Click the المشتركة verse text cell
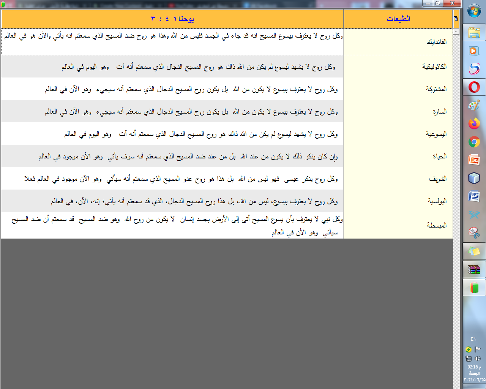 (172, 89)
